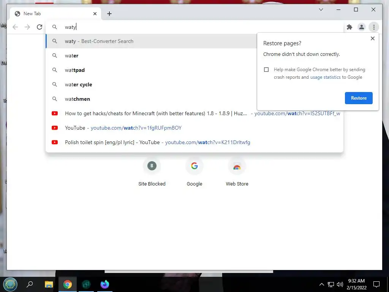Open the Extensions puzzle icon
The height and width of the screenshot is (292, 389).
[349, 27]
